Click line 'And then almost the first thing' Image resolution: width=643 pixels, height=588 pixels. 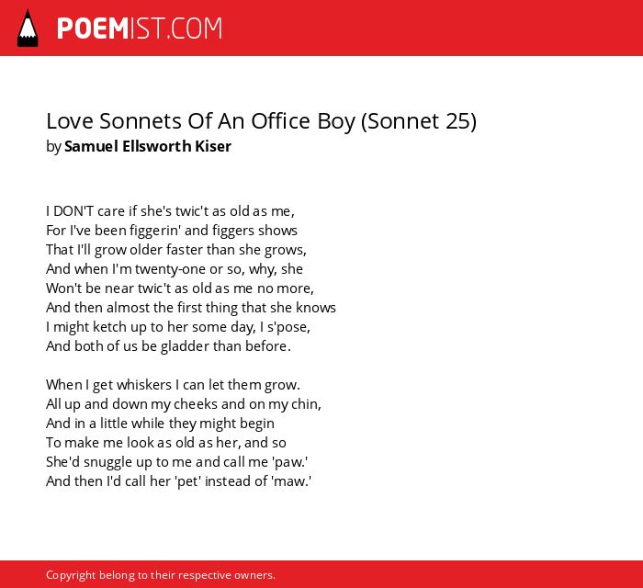tap(191, 308)
